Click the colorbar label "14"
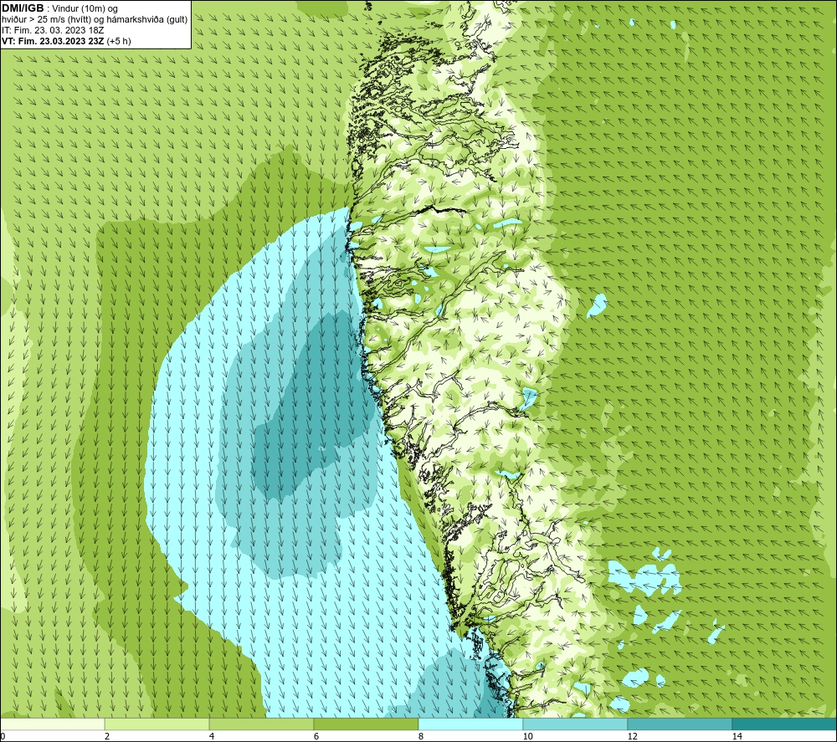Screen dimensions: 837x742 pyautogui.click(x=737, y=737)
